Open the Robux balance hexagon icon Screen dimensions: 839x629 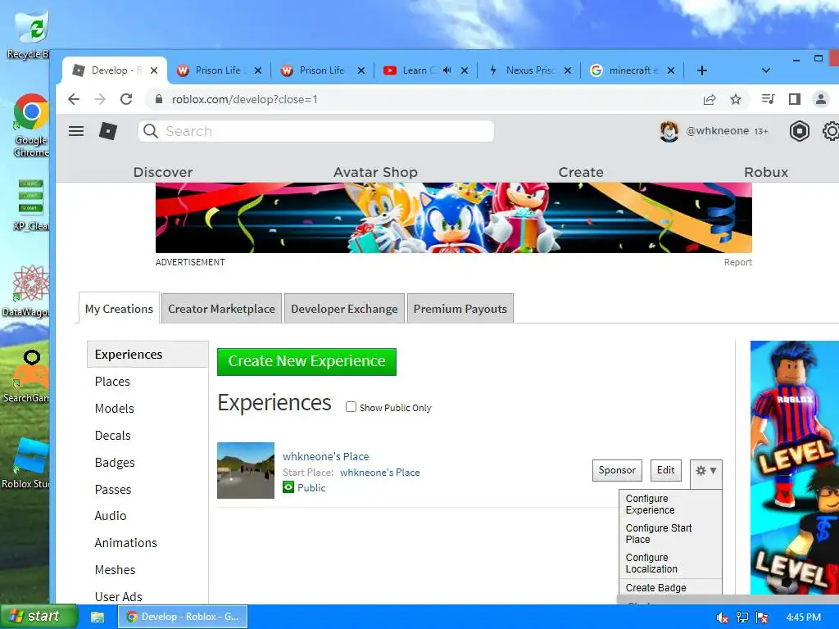(799, 131)
